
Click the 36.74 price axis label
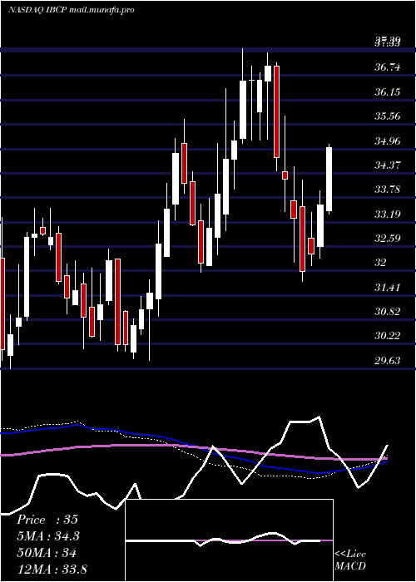point(388,67)
